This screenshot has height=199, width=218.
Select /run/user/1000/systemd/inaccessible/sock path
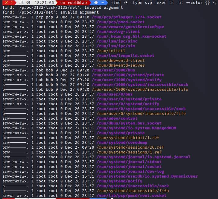click(x=140, y=85)
